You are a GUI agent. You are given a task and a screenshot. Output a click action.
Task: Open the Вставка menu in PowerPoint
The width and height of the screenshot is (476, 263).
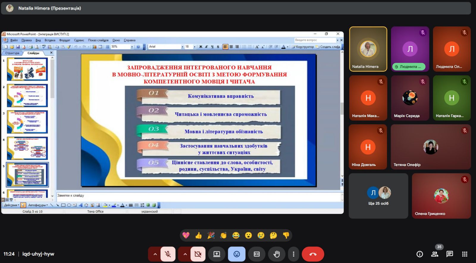[x=50, y=40]
